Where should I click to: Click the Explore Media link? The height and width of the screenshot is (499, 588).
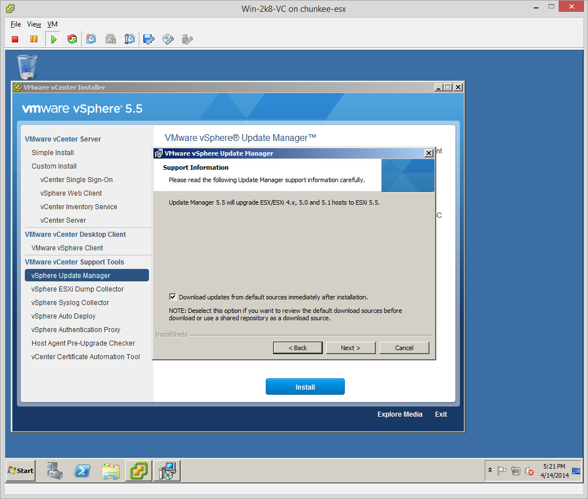pyautogui.click(x=400, y=414)
